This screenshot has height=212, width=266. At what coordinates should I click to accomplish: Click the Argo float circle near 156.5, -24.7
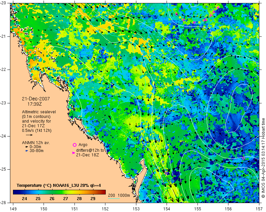pos(243,158)
